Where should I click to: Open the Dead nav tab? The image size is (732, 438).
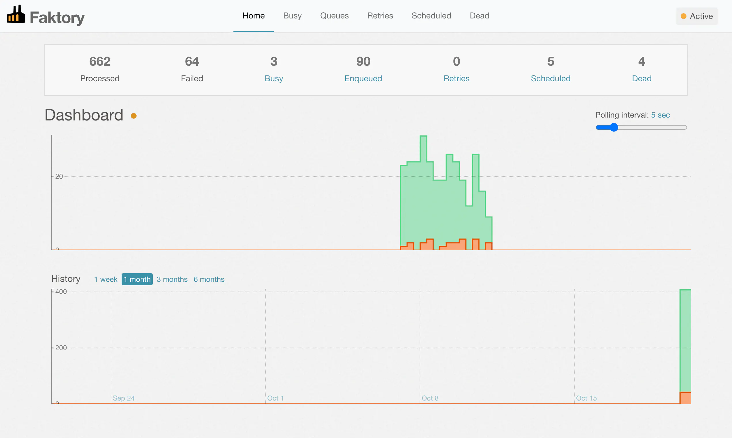pyautogui.click(x=479, y=16)
